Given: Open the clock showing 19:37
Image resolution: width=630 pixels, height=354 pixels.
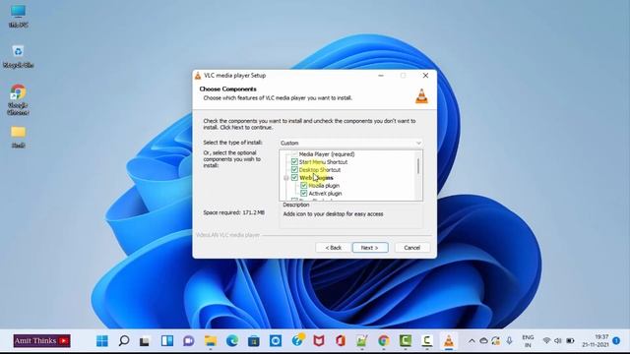Looking at the screenshot, I should point(596,341).
